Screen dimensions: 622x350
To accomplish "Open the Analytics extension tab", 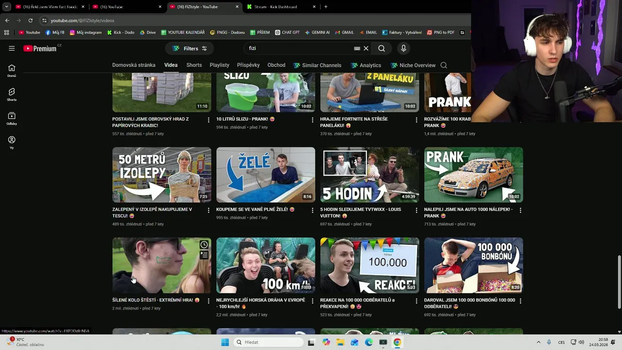I will [366, 65].
